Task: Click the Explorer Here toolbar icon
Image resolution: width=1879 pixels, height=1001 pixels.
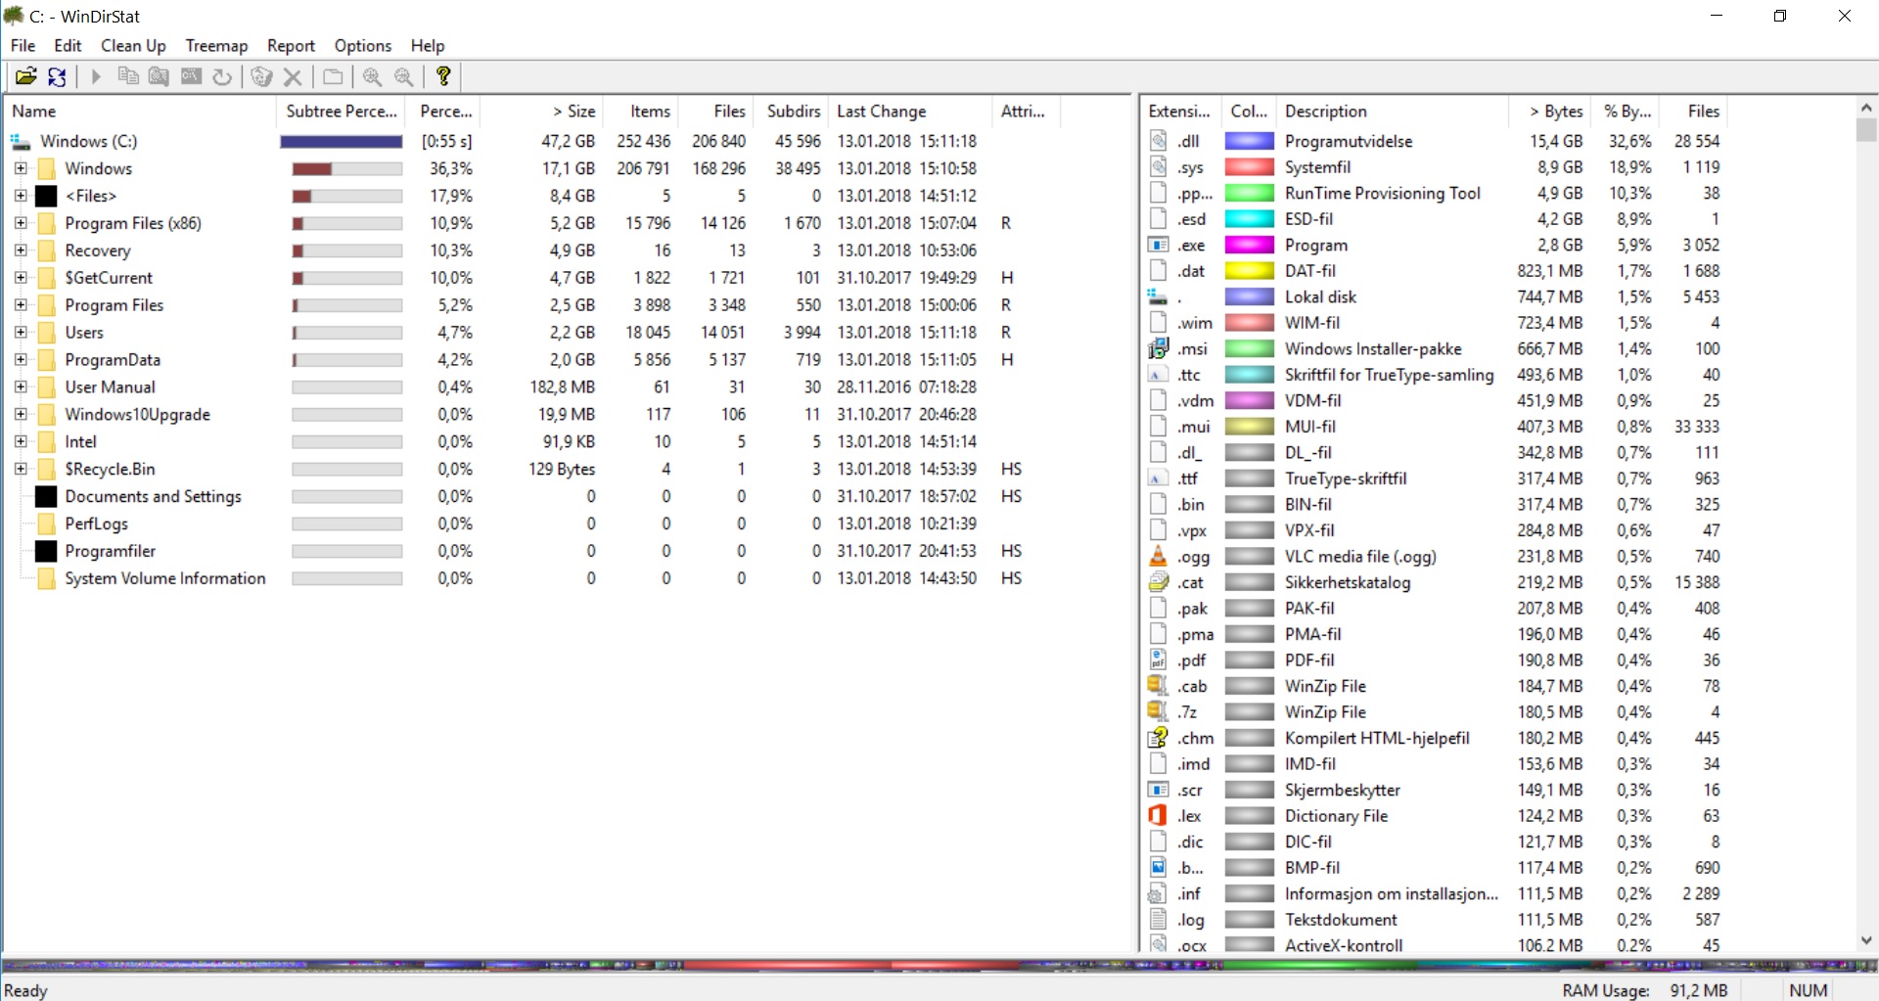Action: pyautogui.click(x=159, y=76)
